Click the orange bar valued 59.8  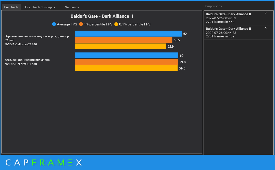[x=127, y=62]
